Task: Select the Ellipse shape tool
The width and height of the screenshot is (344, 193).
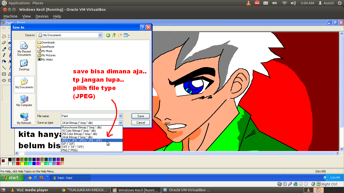Action: 4,80
